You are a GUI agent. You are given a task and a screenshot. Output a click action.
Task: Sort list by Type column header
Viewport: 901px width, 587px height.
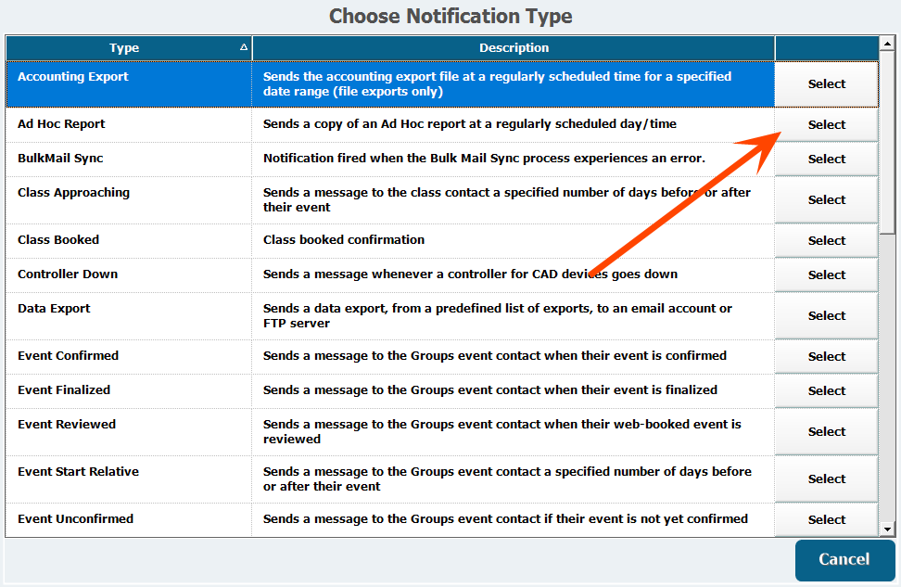[128, 48]
